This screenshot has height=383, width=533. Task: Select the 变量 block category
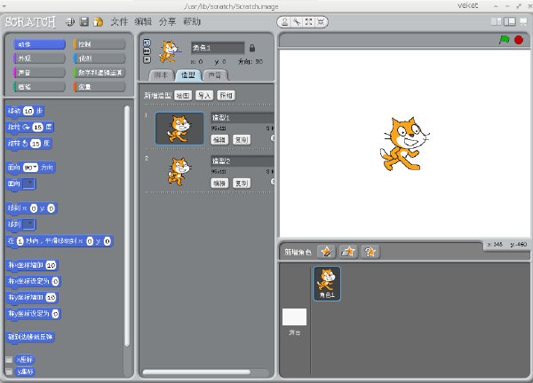(99, 87)
